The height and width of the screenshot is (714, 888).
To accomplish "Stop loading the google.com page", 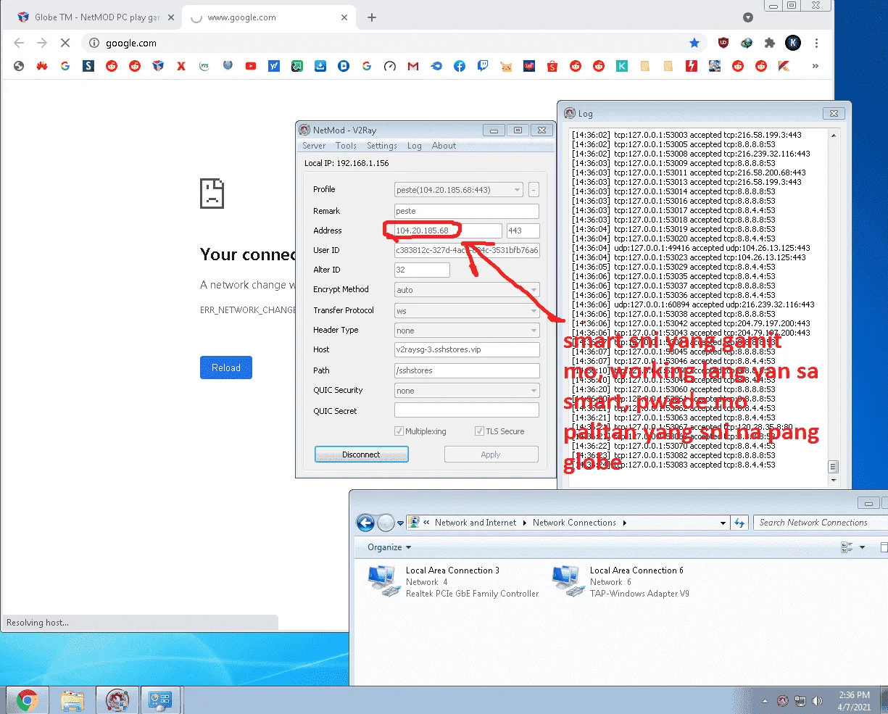I will 65,43.
